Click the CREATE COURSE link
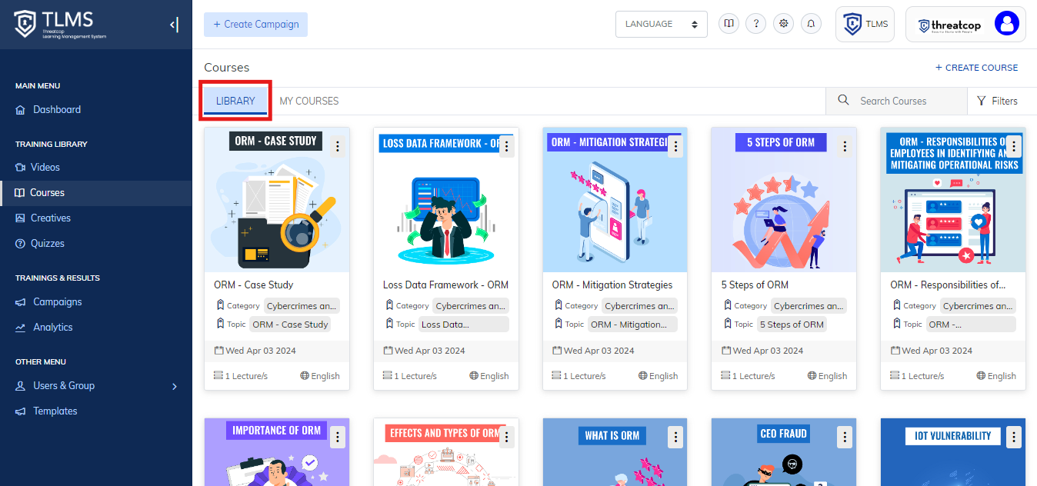 [x=976, y=68]
